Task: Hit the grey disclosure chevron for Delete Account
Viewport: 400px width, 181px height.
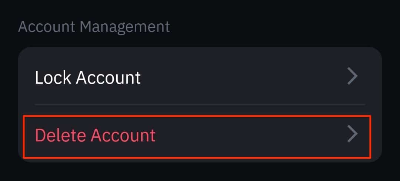Action: [352, 135]
